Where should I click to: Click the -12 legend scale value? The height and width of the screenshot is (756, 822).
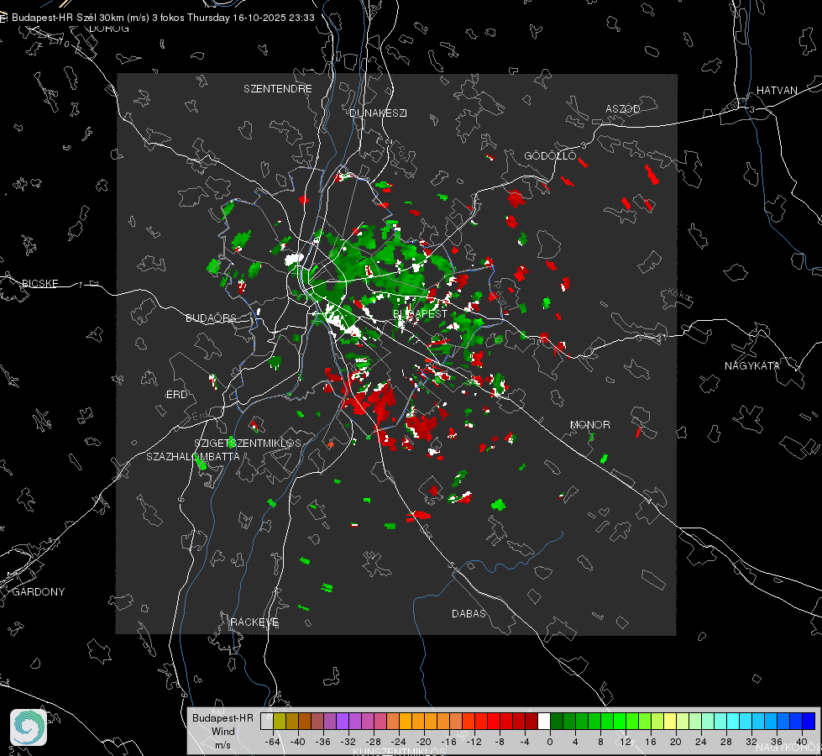[474, 742]
